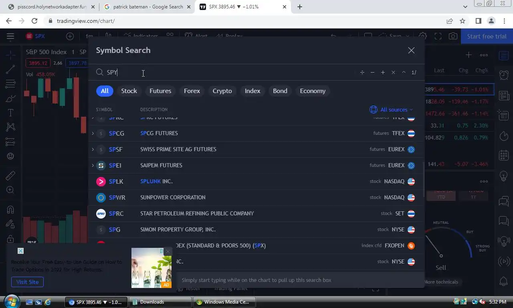Select the prediction and measurement tool
The image size is (513, 308).
[10, 142]
